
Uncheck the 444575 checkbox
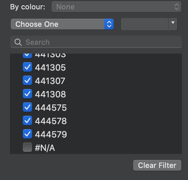click(x=27, y=107)
